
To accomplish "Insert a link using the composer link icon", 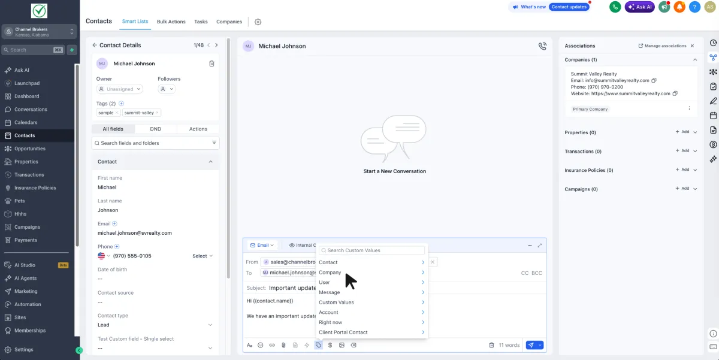I will tap(272, 345).
